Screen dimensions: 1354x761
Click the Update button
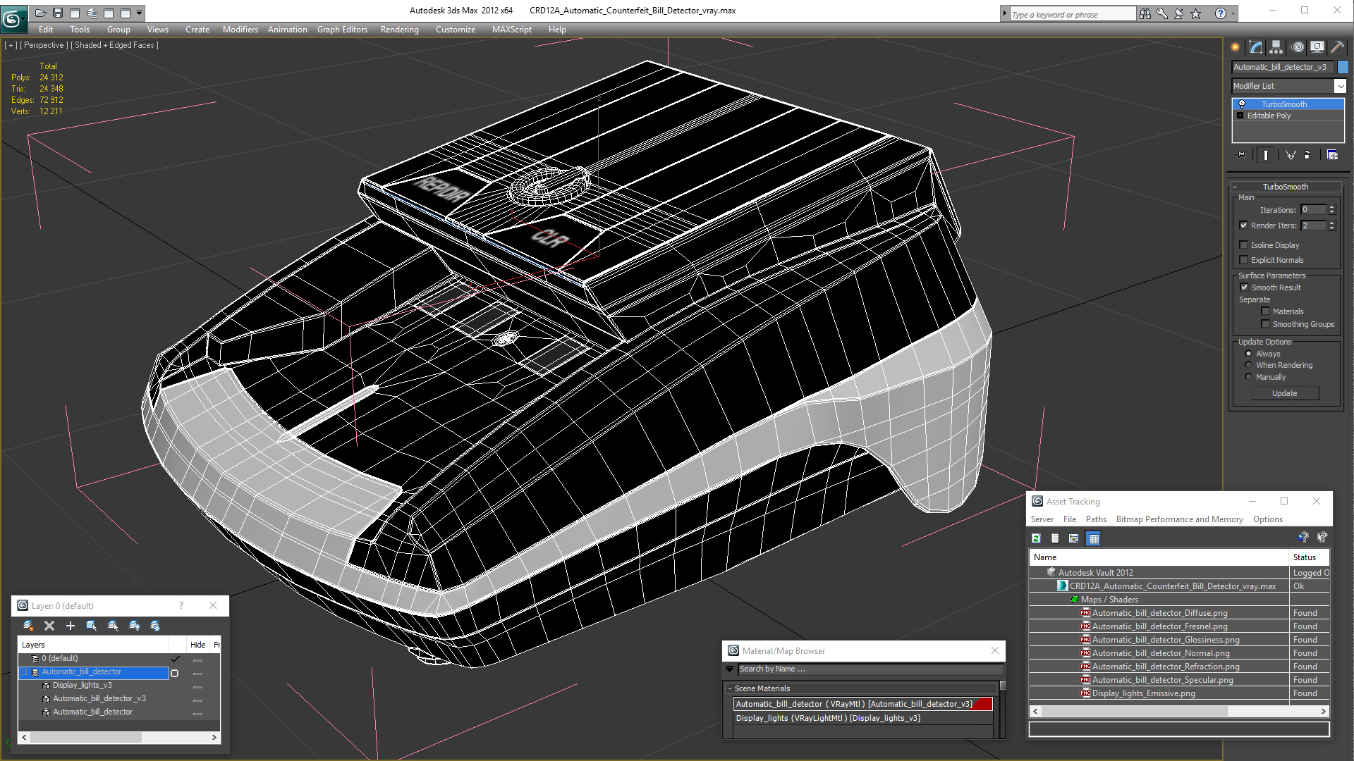1285,393
